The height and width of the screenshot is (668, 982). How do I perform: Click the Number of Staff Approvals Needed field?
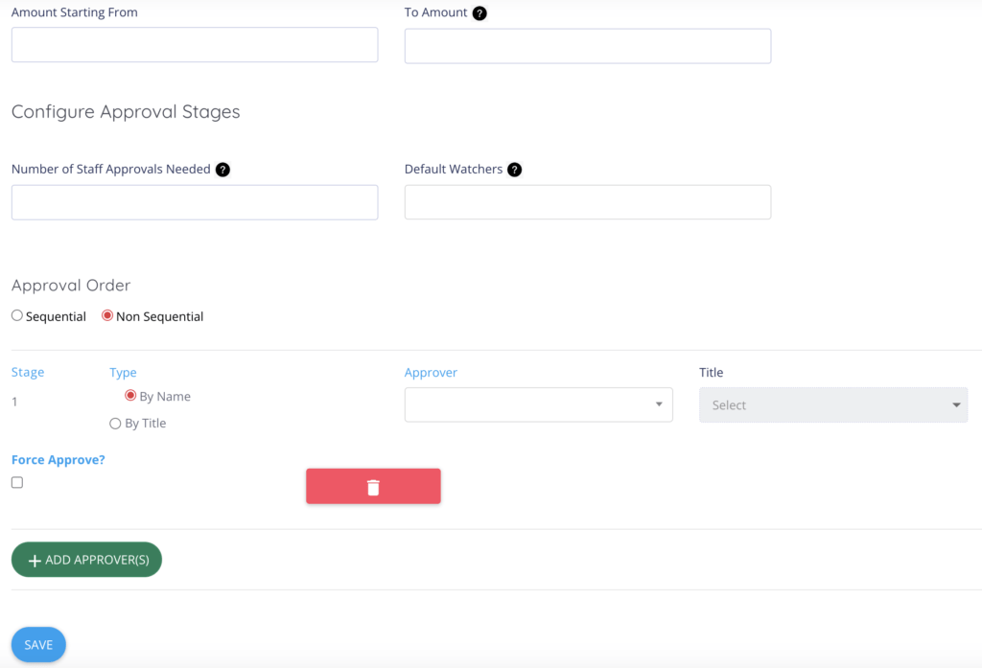coord(195,202)
